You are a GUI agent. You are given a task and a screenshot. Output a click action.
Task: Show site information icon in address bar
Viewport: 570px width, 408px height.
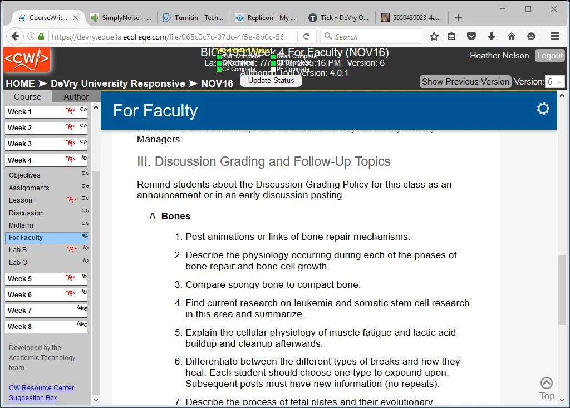click(x=31, y=36)
